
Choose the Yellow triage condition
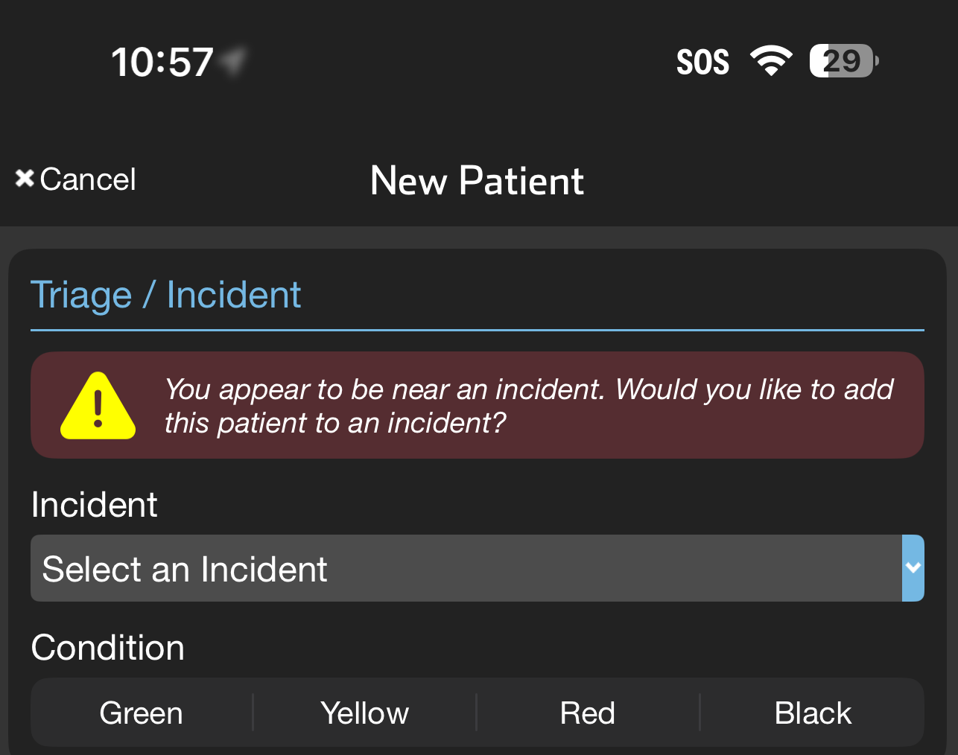(364, 713)
